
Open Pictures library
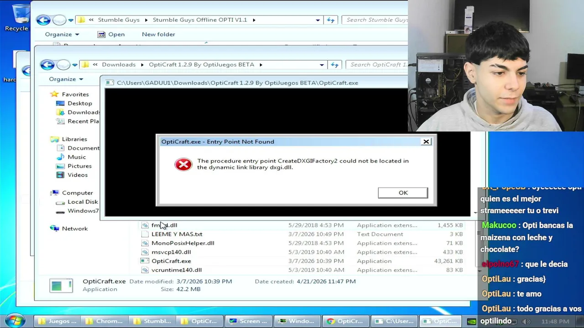click(74, 166)
